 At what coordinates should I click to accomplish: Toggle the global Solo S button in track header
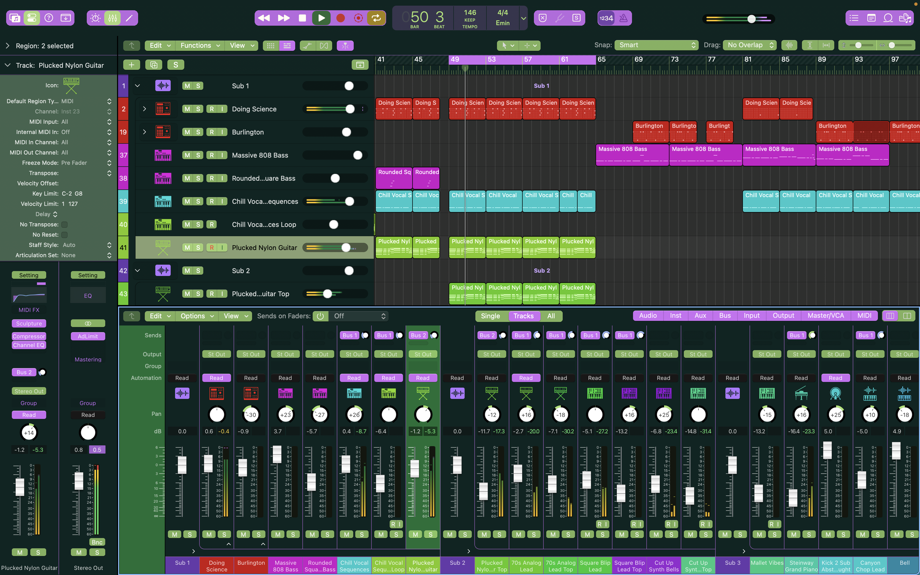click(x=176, y=65)
